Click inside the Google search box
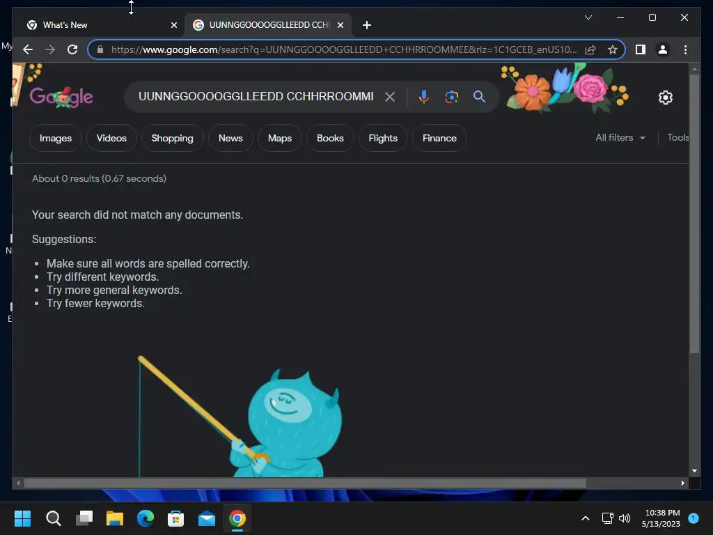The height and width of the screenshot is (535, 713). coord(256,96)
